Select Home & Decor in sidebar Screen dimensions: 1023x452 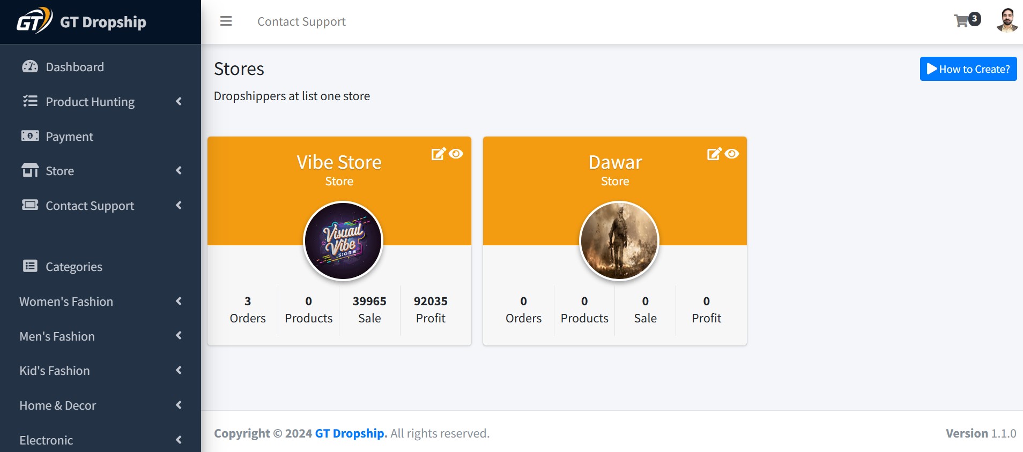58,405
